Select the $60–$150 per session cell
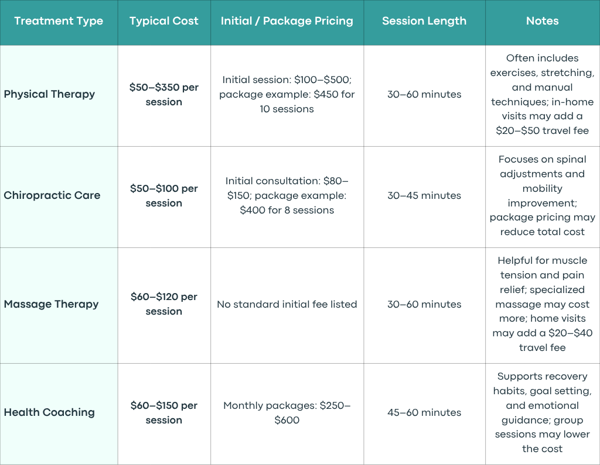This screenshot has height=465, width=600. [x=164, y=414]
